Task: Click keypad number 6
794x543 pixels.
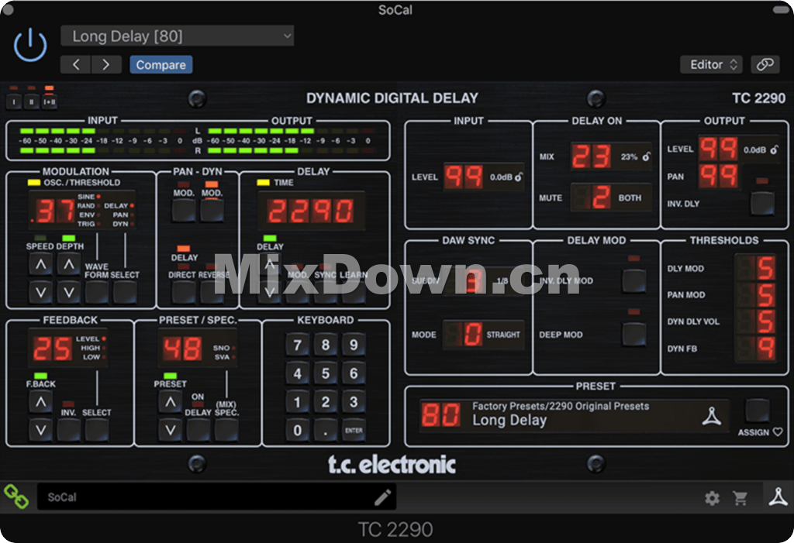Action: tap(354, 373)
